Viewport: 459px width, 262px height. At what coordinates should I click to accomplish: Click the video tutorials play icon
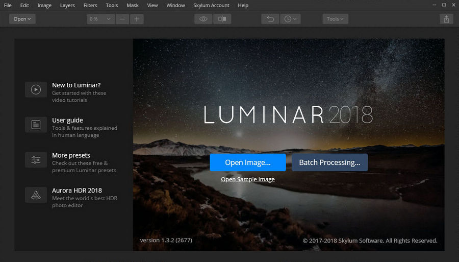(x=36, y=89)
